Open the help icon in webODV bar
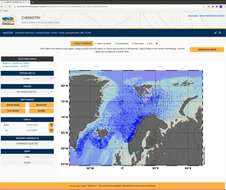Image resolution: width=226 pixels, height=190 pixels. pyautogui.click(x=220, y=33)
